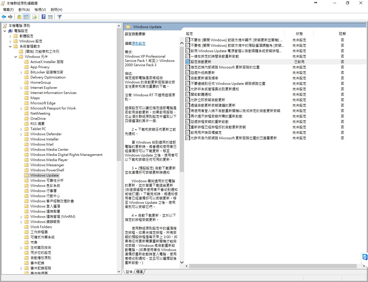Open Help with the blue question mark icon
The image size is (368, 282).
pos(43,17)
